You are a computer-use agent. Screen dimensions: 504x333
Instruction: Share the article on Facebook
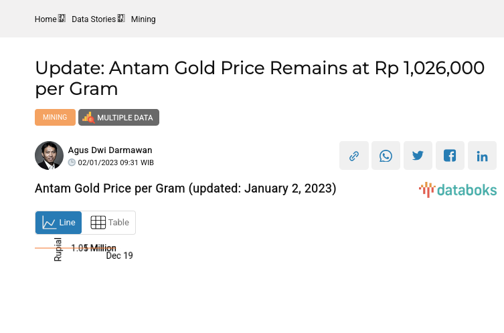(450, 156)
